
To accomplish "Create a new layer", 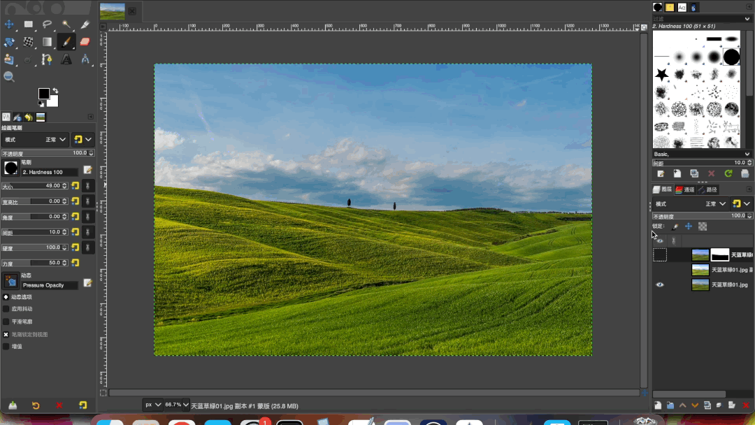I will (658, 405).
